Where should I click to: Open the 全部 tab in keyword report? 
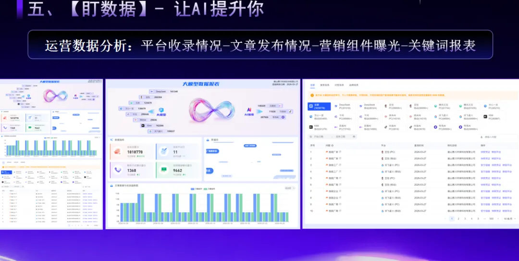312,85
